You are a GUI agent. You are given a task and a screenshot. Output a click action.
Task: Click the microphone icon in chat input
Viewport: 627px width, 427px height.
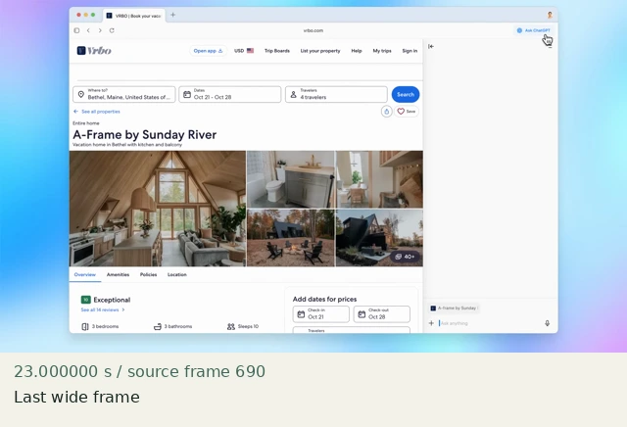pyautogui.click(x=548, y=323)
